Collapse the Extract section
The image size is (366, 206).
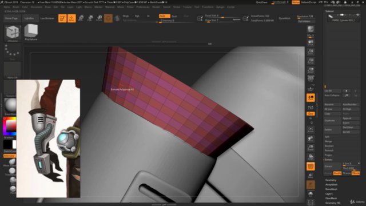pyautogui.click(x=328, y=160)
